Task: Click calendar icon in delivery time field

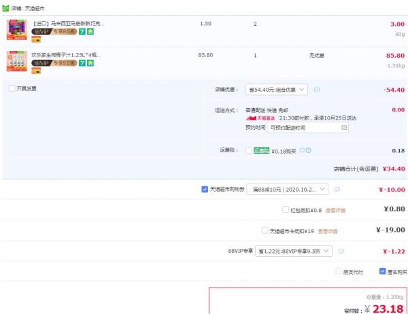Action: tap(343, 128)
